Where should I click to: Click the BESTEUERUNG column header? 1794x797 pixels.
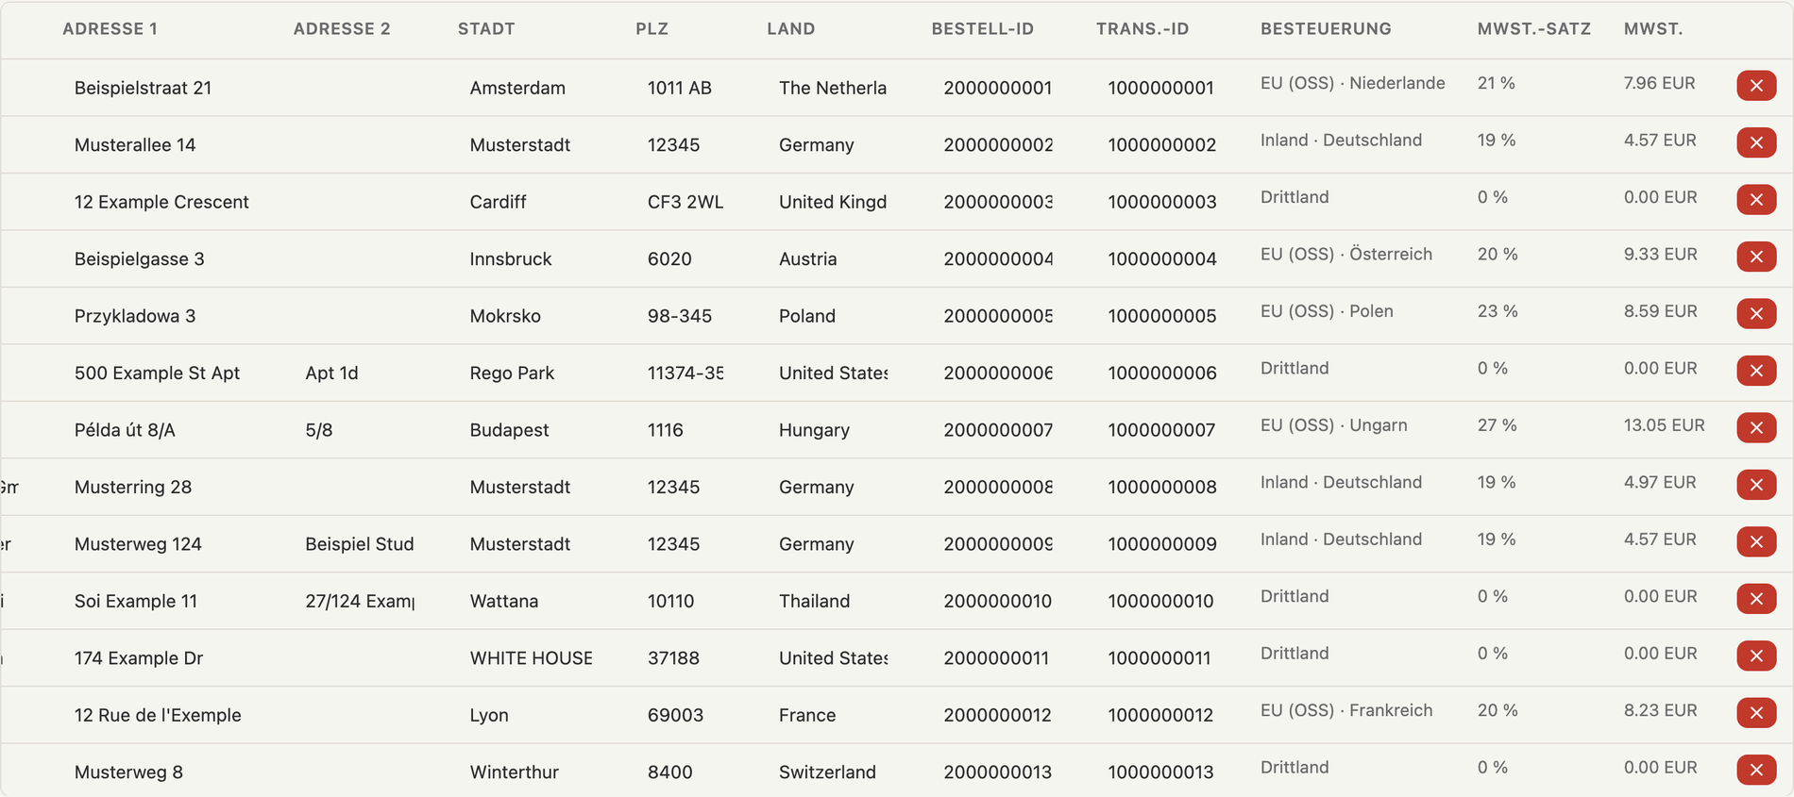(1326, 29)
